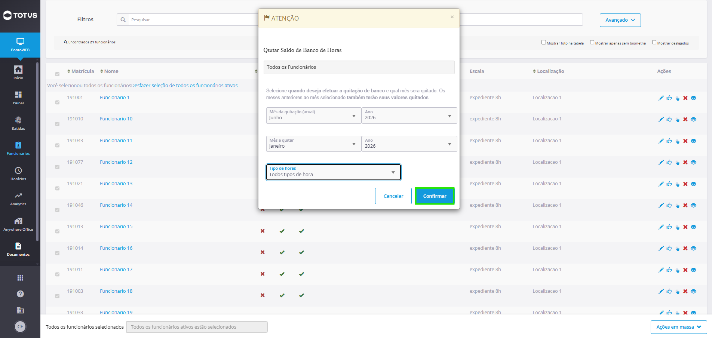Click the Todos os Funcionários field in dialog
Image resolution: width=712 pixels, height=338 pixels.
[359, 67]
